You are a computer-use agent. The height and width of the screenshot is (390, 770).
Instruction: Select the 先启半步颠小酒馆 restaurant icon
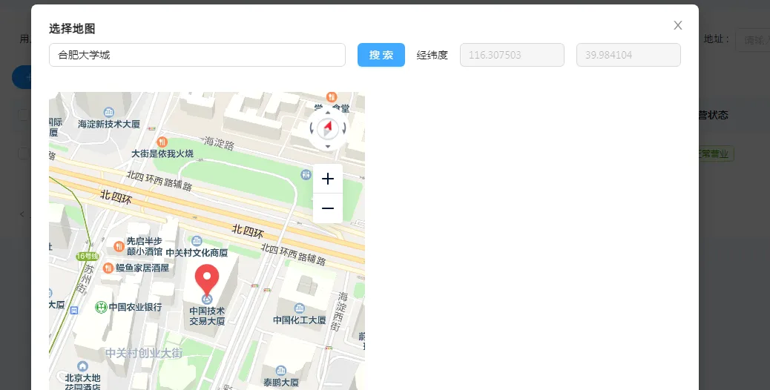[x=119, y=246]
